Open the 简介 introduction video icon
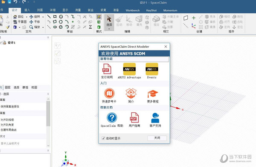This screenshot has width=256, height=167. click(131, 93)
